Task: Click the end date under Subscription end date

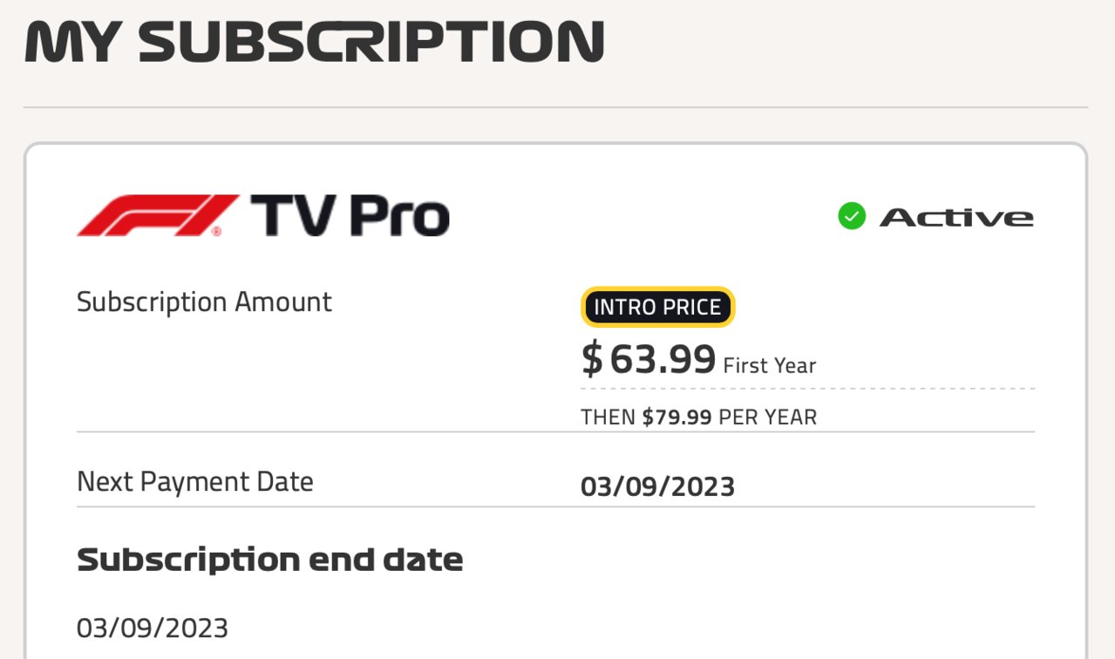Action: tap(153, 628)
